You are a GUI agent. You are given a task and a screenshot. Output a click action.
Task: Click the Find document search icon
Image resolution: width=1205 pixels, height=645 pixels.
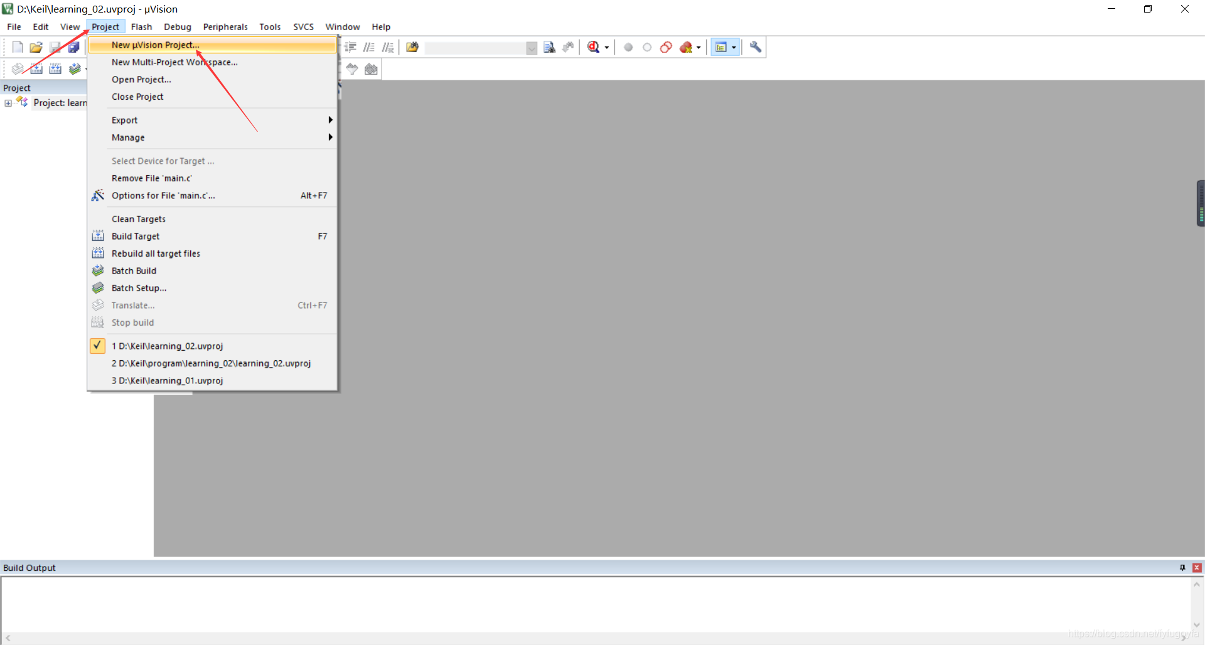pyautogui.click(x=549, y=47)
